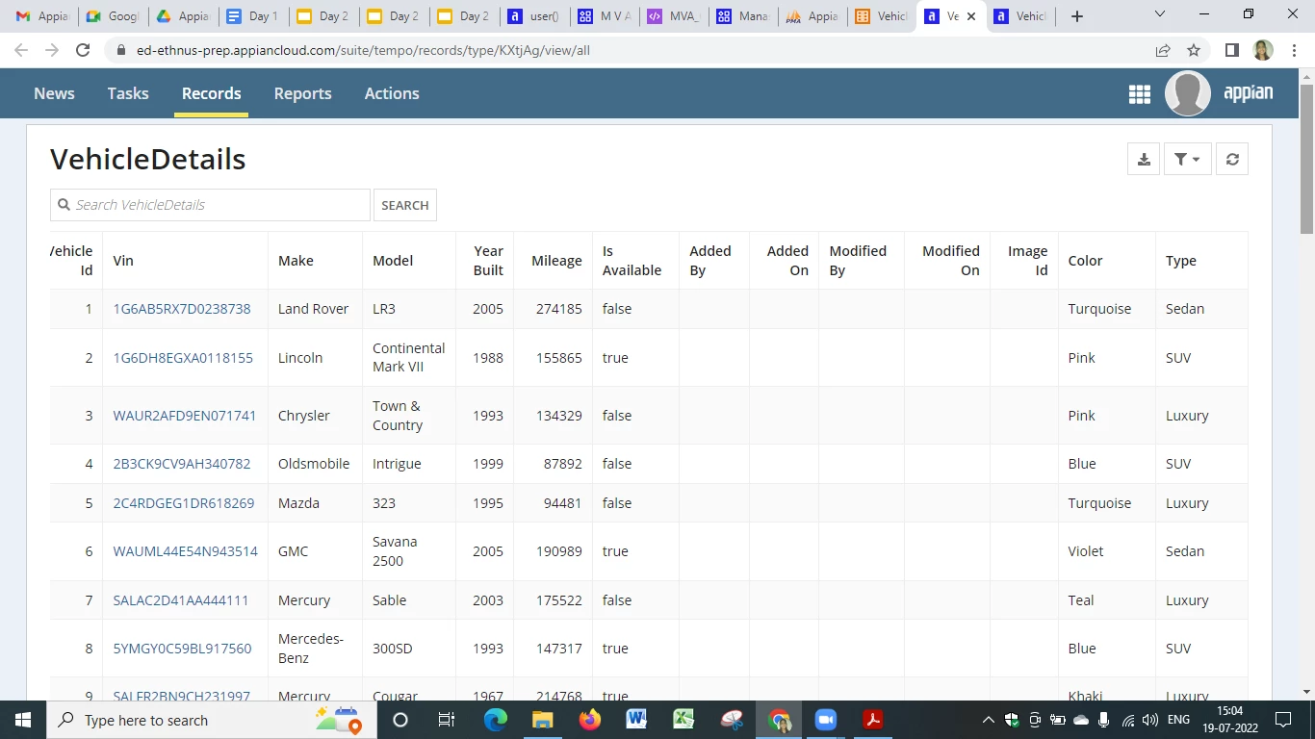Open the Tasks tab
Screen dimensions: 1315x739
point(128,93)
